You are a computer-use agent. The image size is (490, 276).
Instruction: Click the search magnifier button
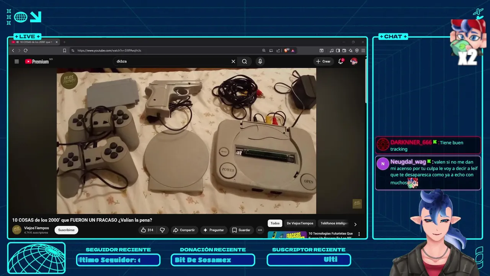pyautogui.click(x=244, y=61)
